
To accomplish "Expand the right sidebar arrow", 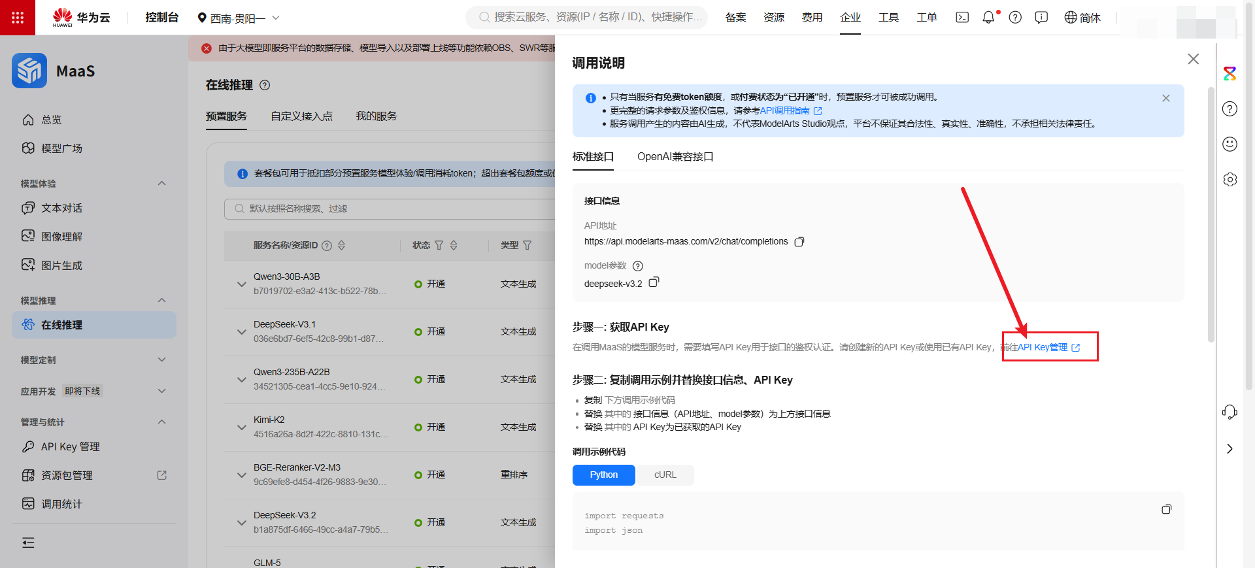I will click(1230, 448).
